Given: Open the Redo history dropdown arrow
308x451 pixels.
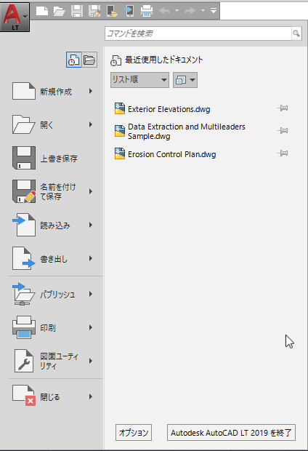Looking at the screenshot, I should (203, 11).
